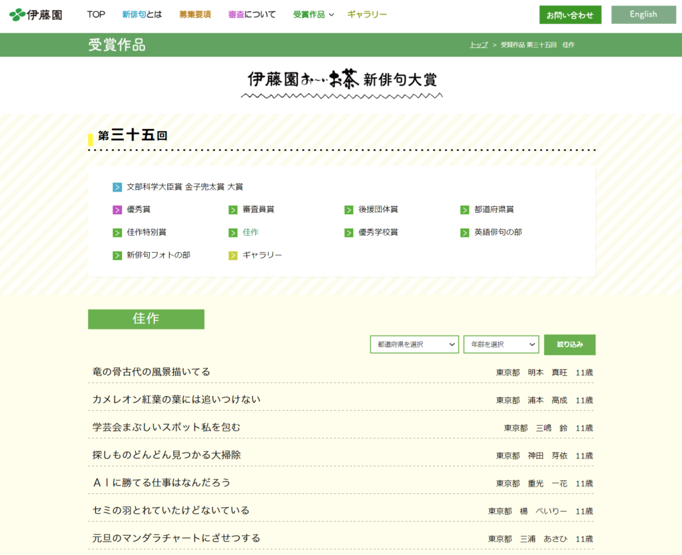This screenshot has width=682, height=555.
Task: Click the yellow-green arrow icon beside ギャラリー
Action: point(233,255)
